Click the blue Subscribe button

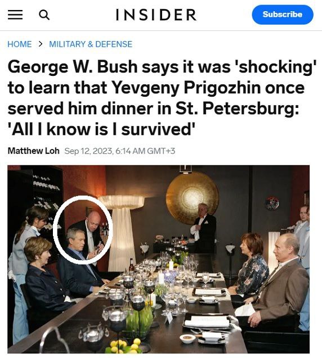[283, 15]
